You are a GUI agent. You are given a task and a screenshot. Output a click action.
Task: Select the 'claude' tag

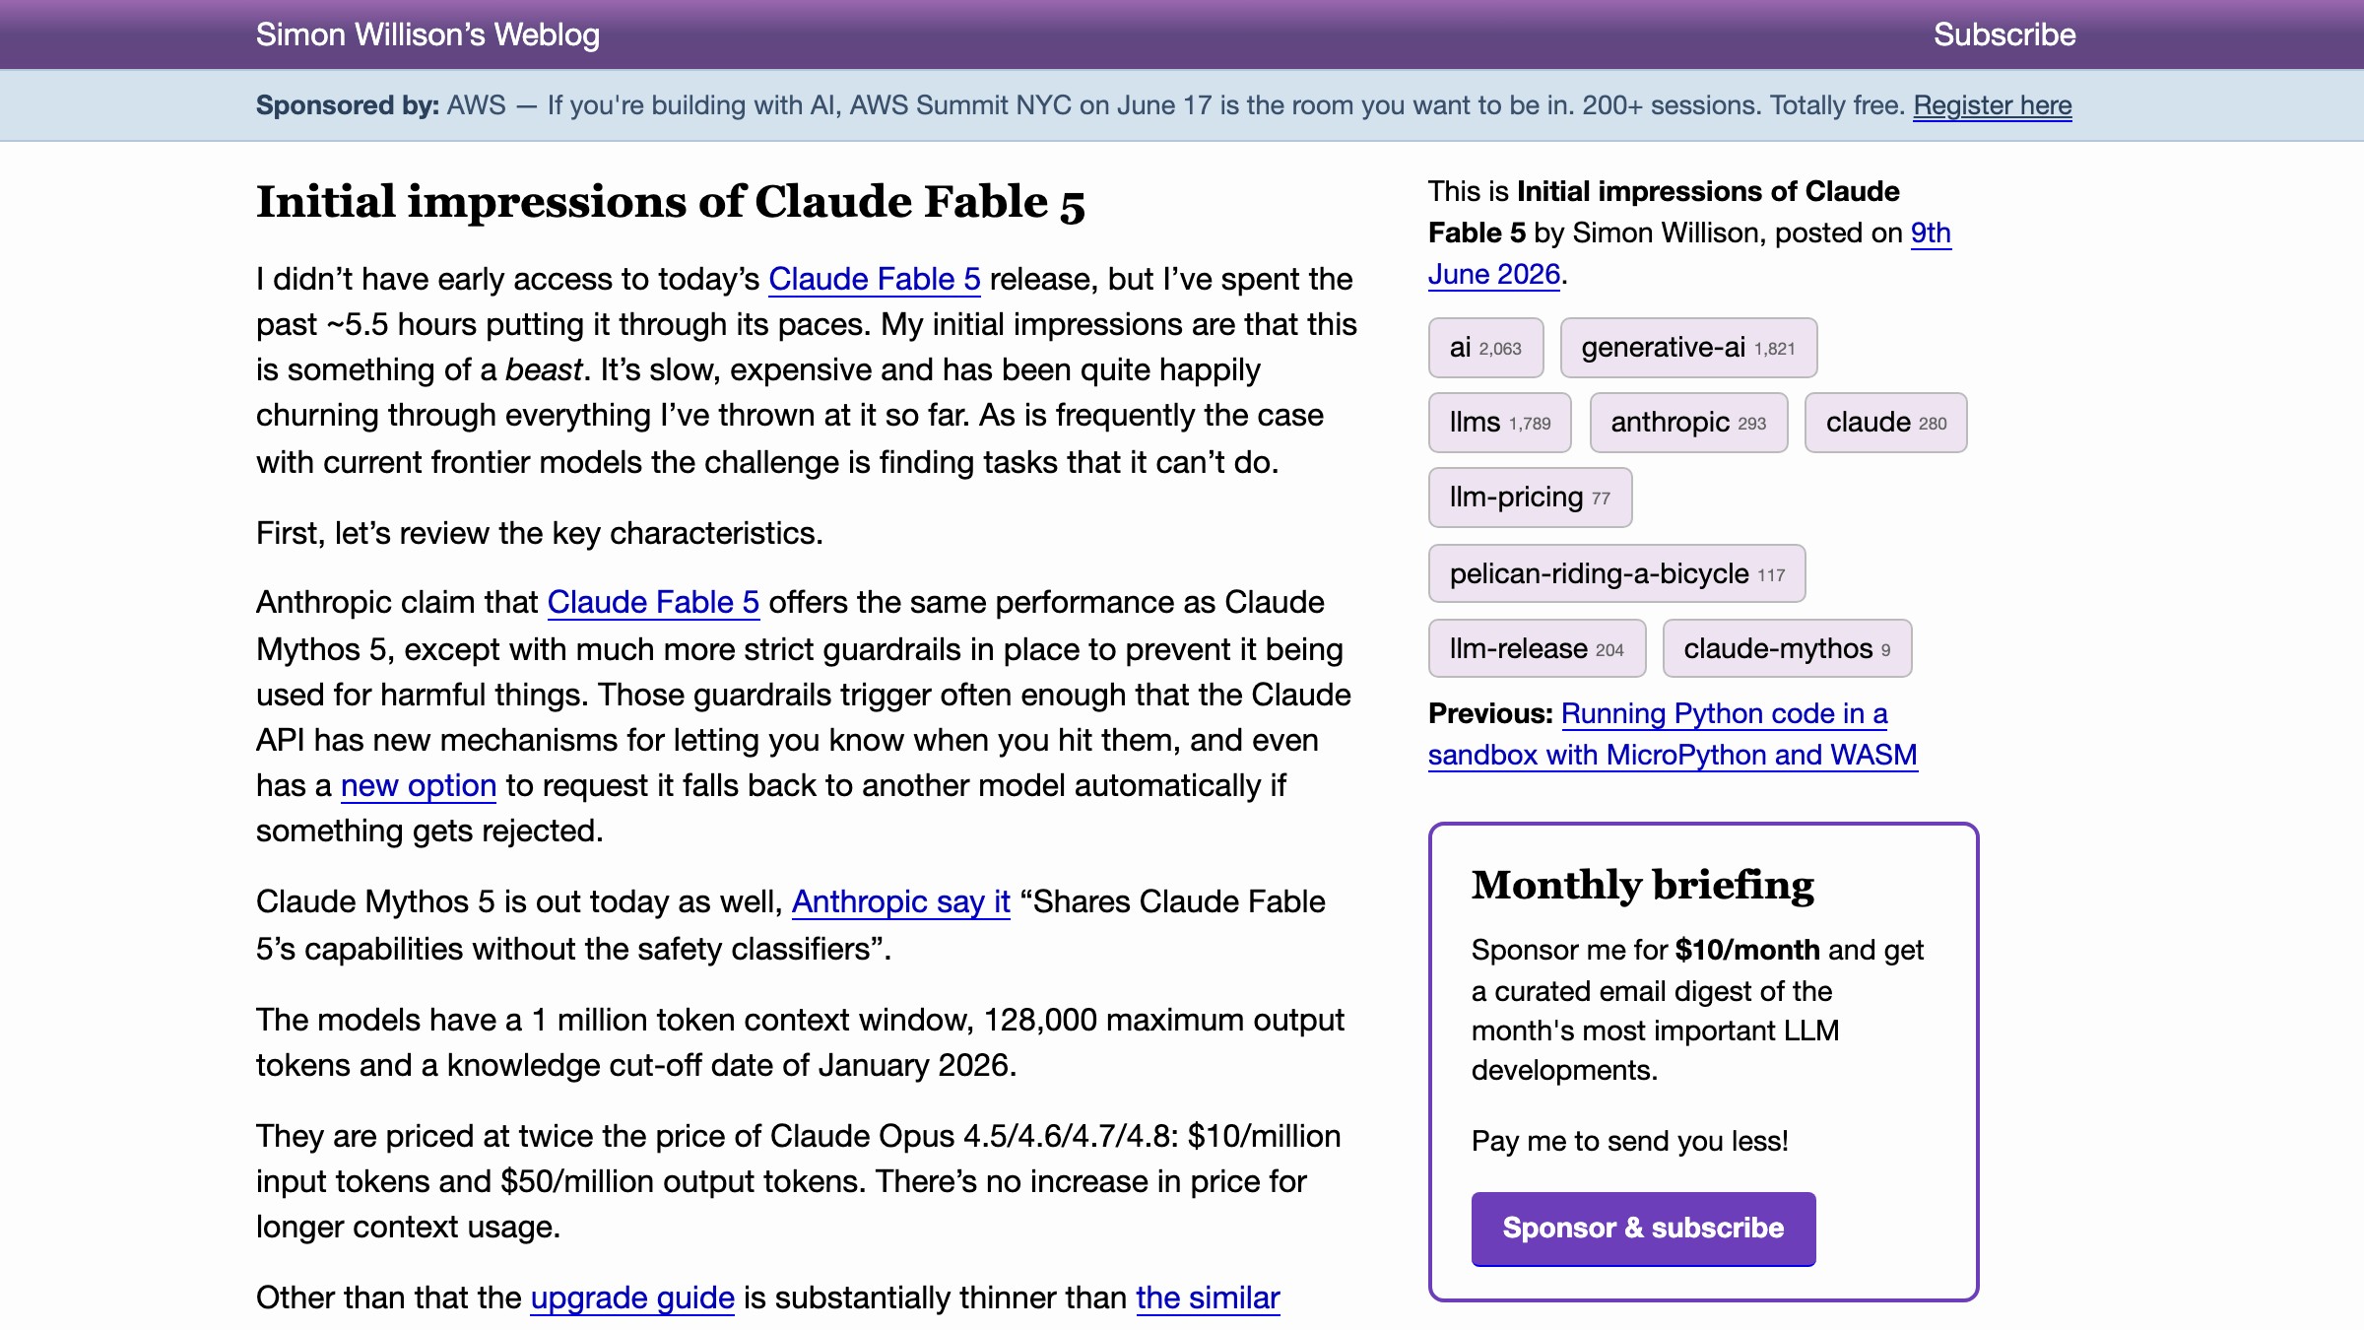tap(1885, 423)
